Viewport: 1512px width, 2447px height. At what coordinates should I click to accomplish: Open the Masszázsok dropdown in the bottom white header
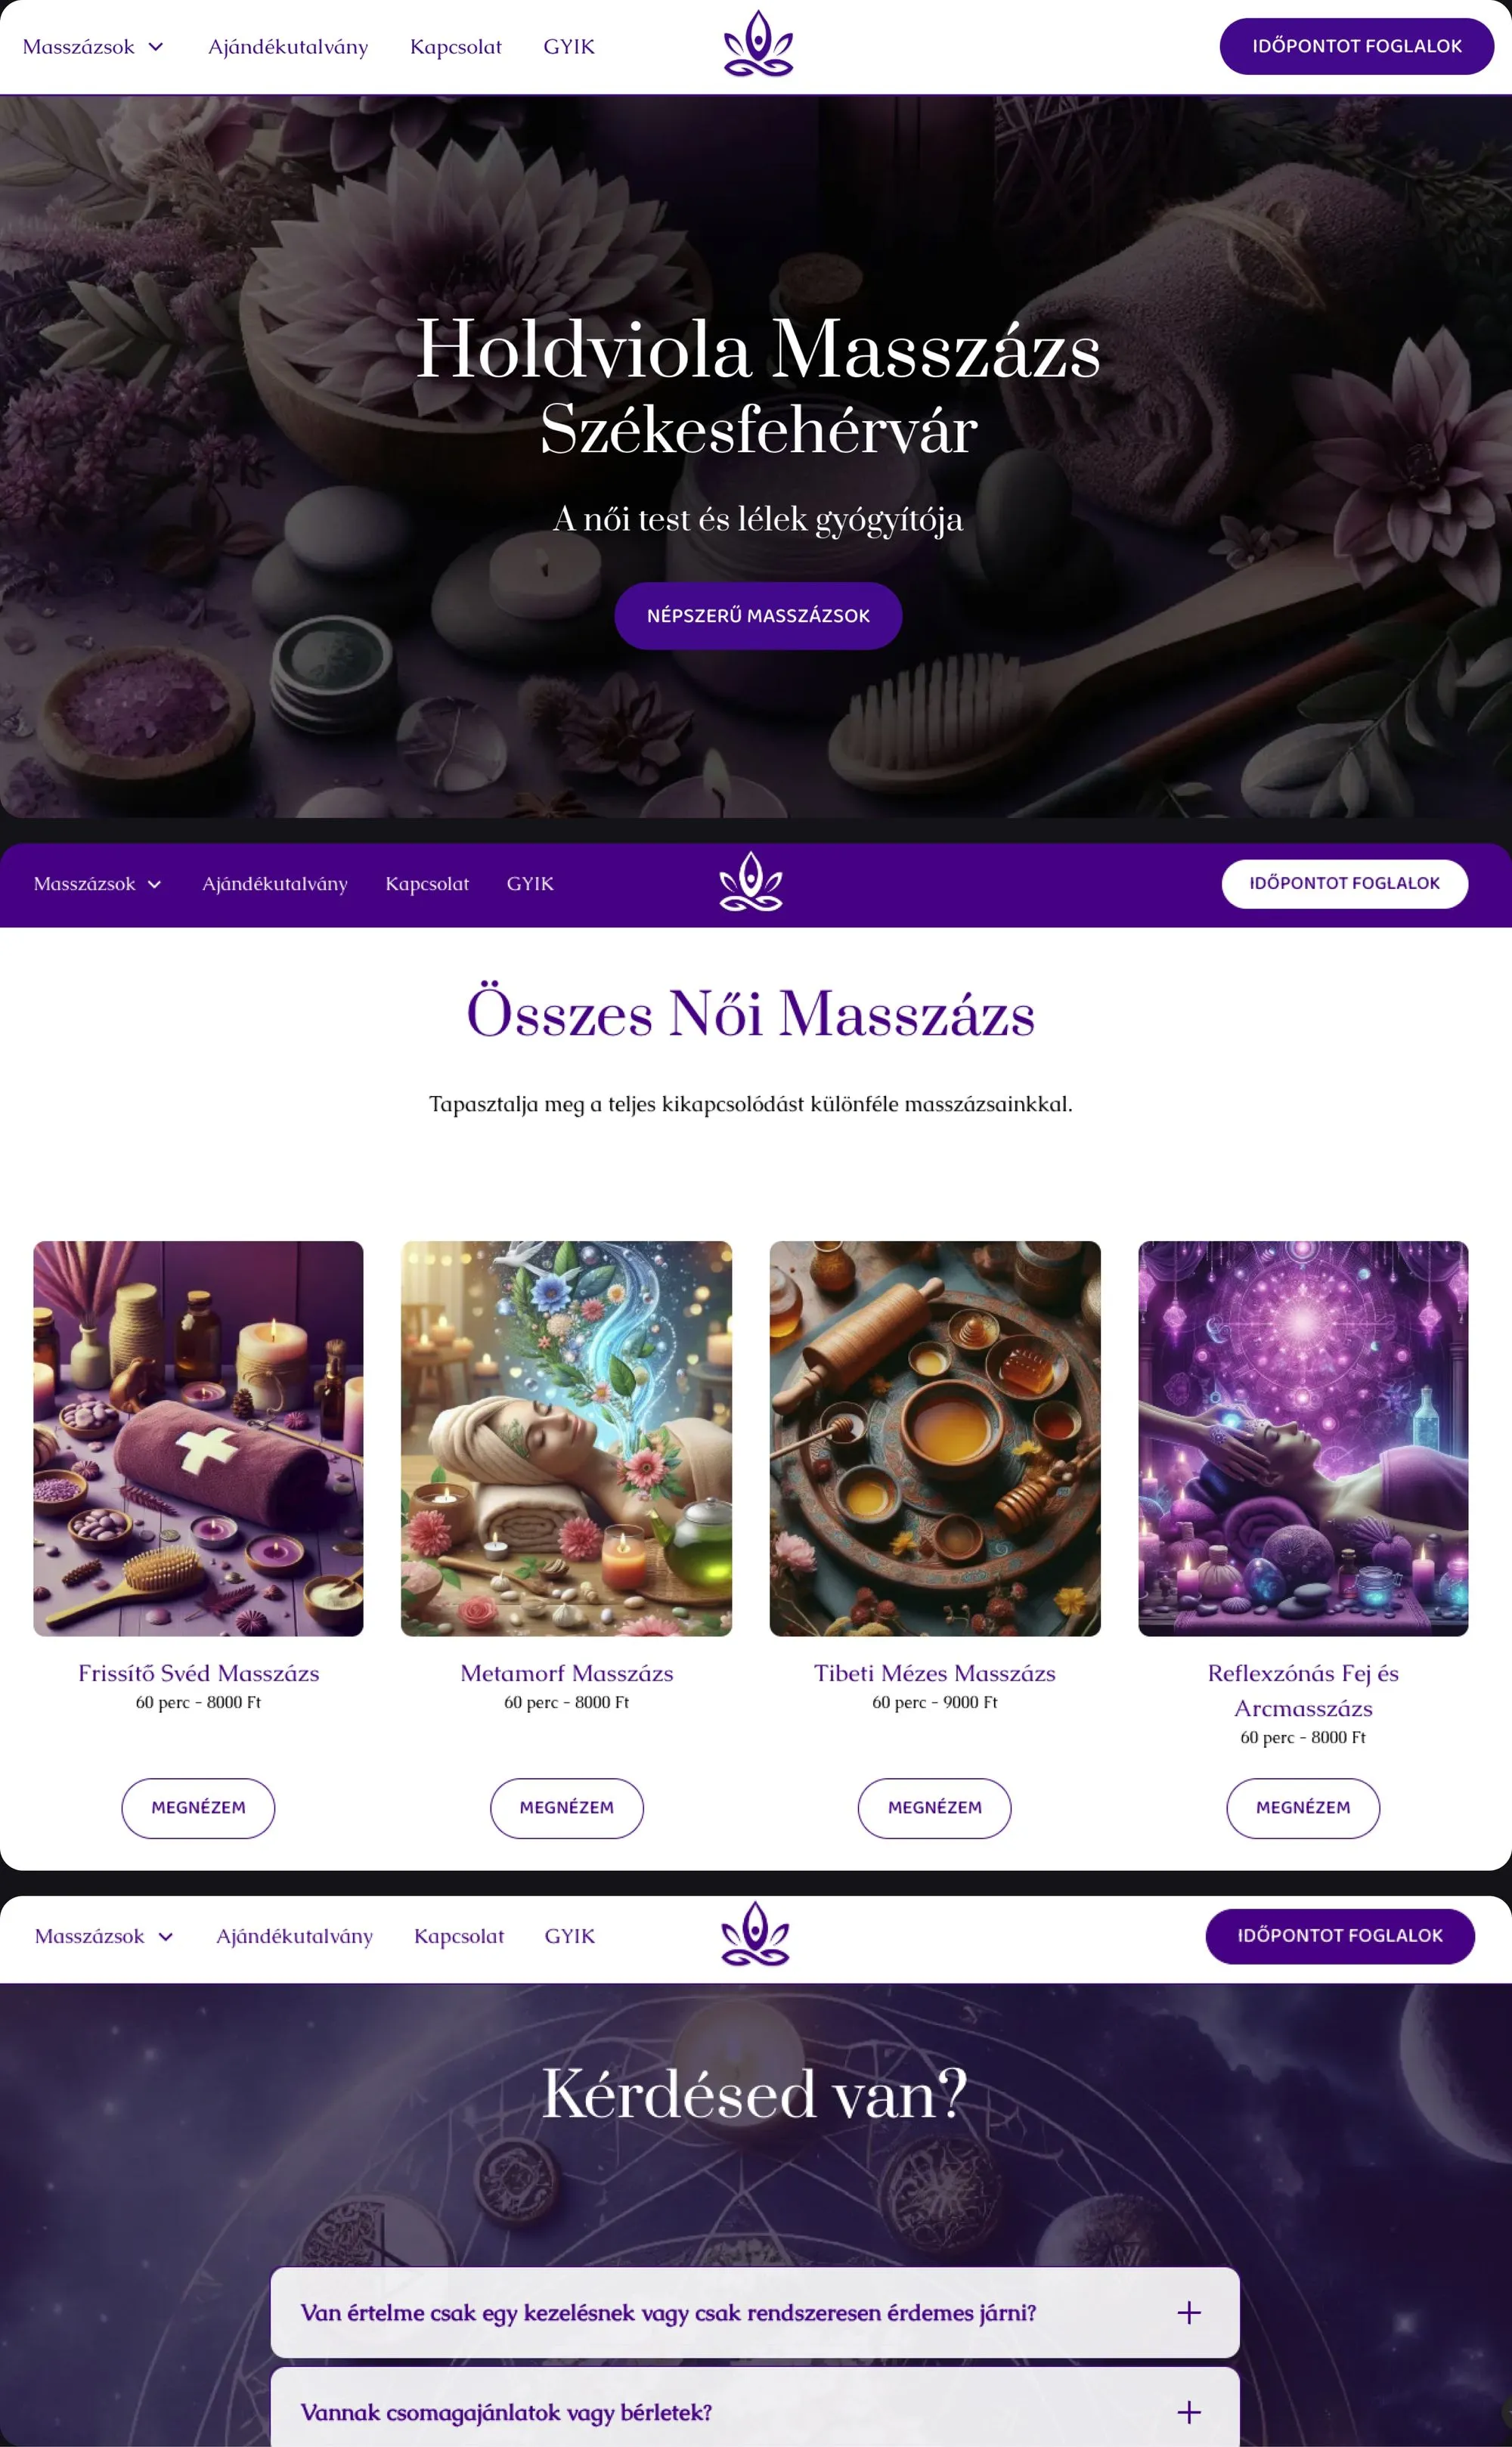click(x=104, y=1936)
